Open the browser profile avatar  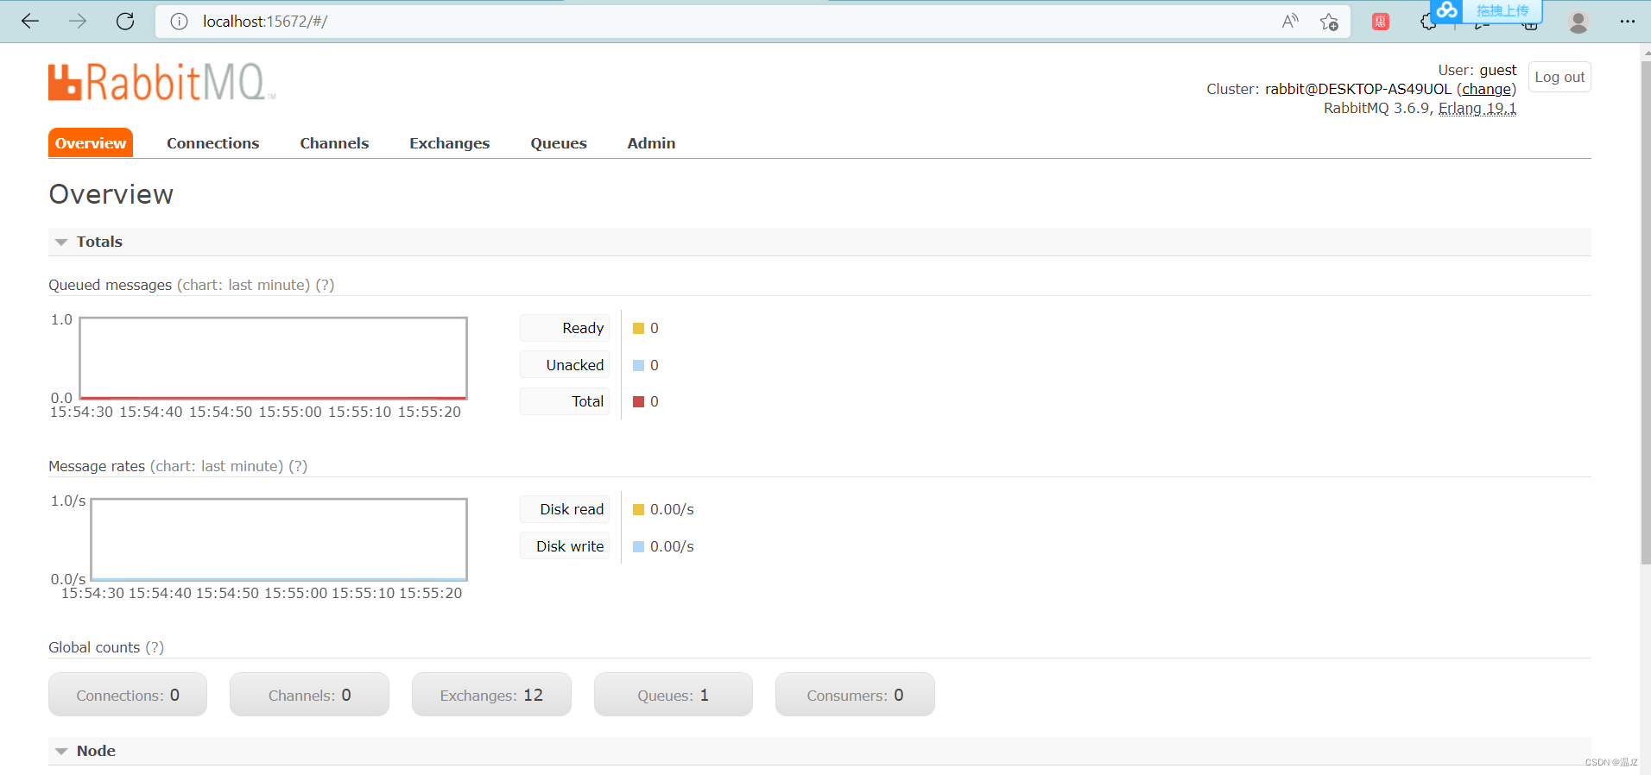(1578, 22)
